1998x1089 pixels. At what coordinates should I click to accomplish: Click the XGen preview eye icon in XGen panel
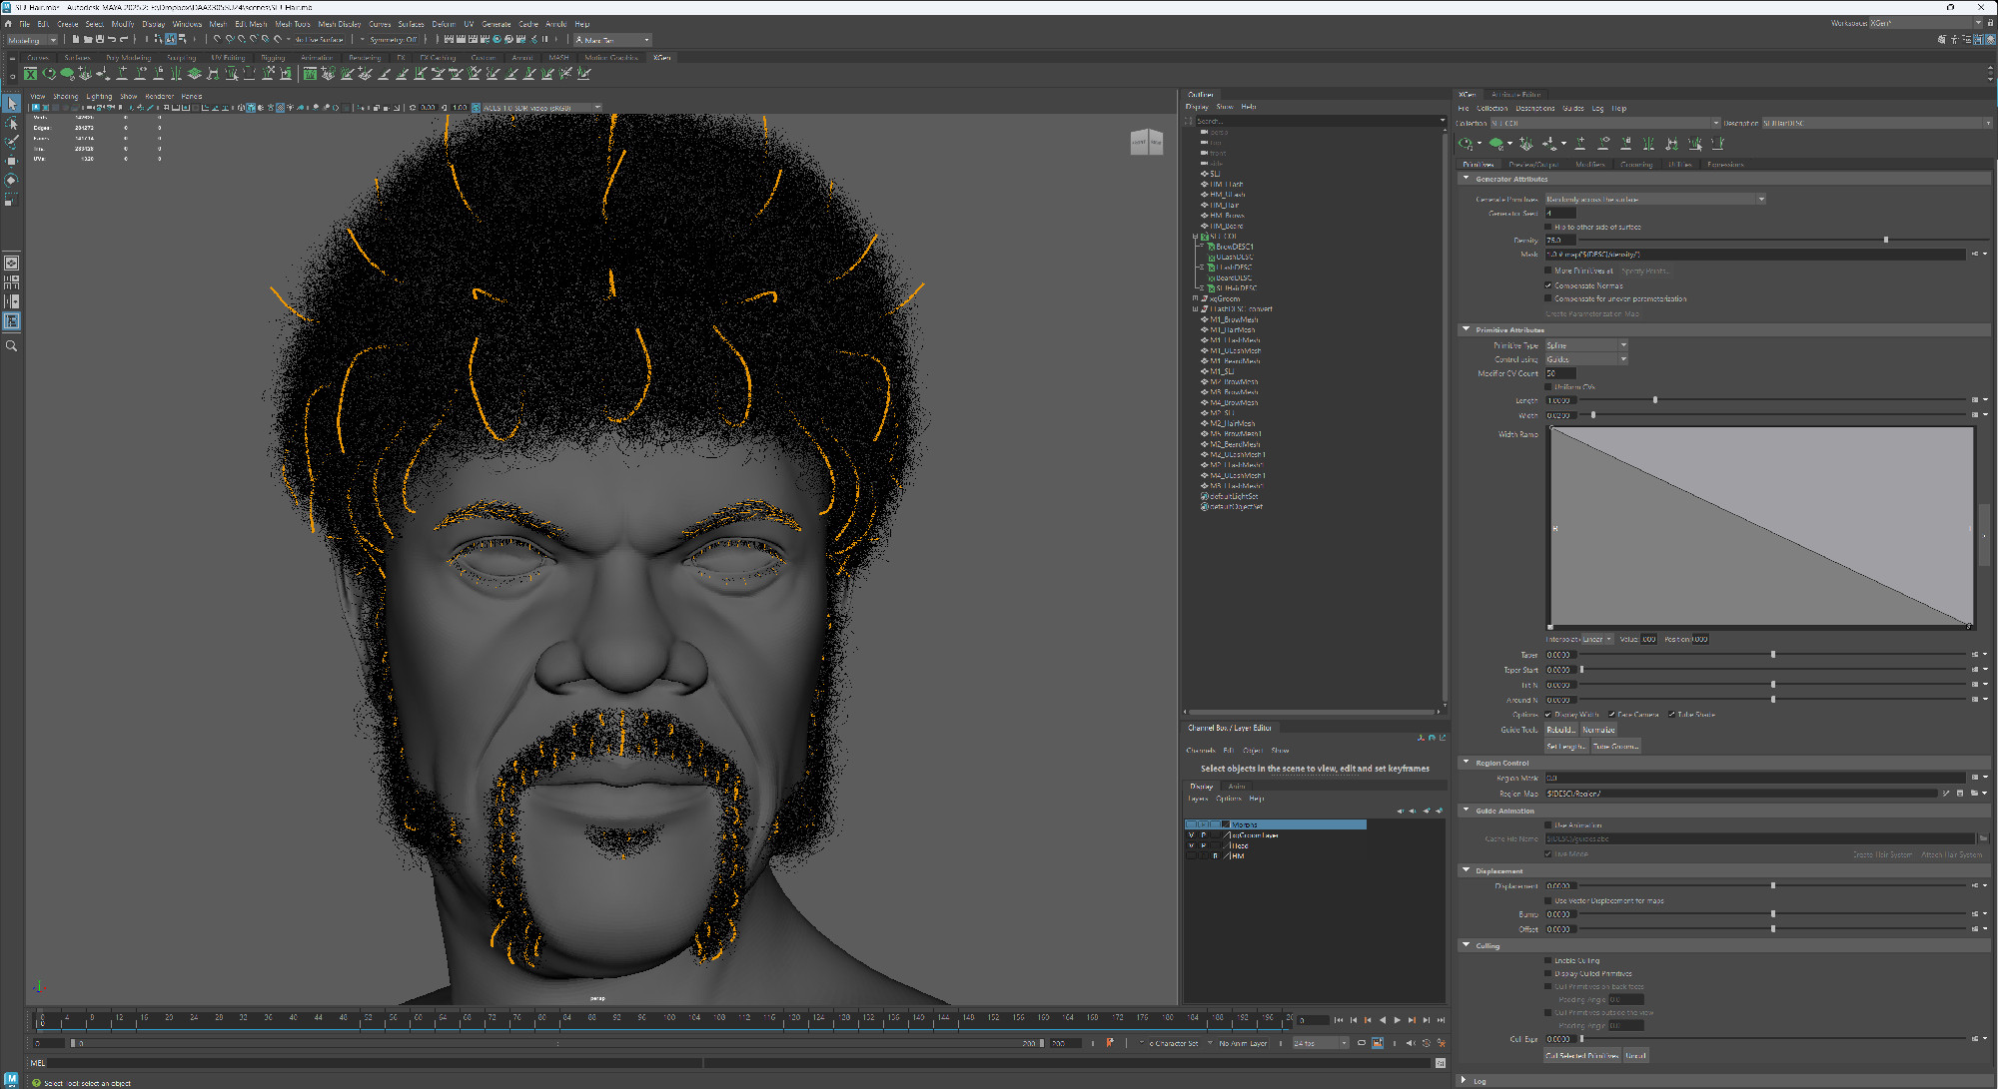(x=1466, y=144)
